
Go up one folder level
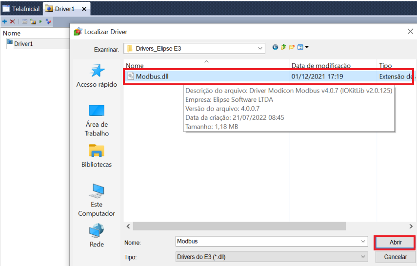point(283,47)
